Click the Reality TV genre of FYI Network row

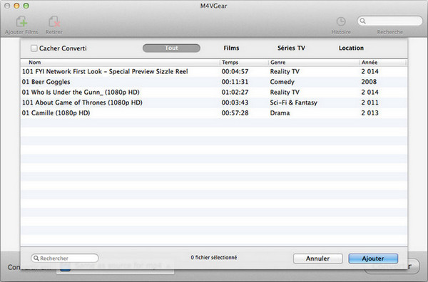(x=285, y=72)
